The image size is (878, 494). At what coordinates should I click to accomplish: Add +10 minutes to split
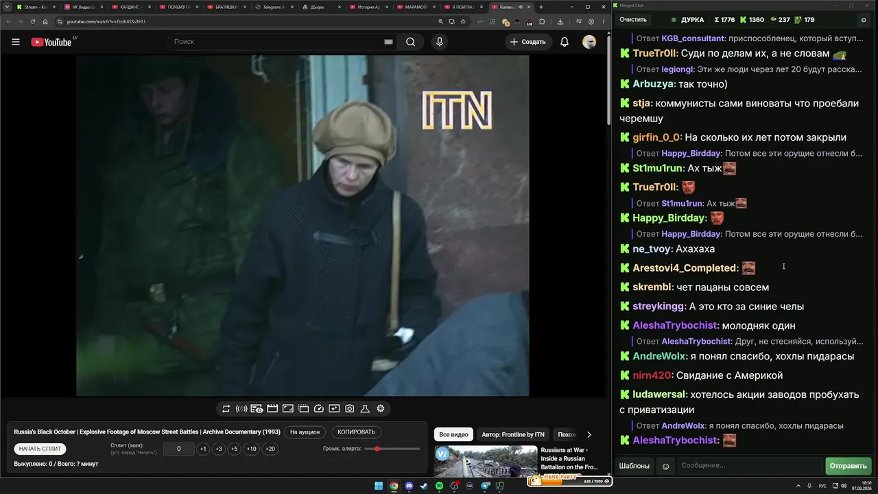[x=252, y=449]
